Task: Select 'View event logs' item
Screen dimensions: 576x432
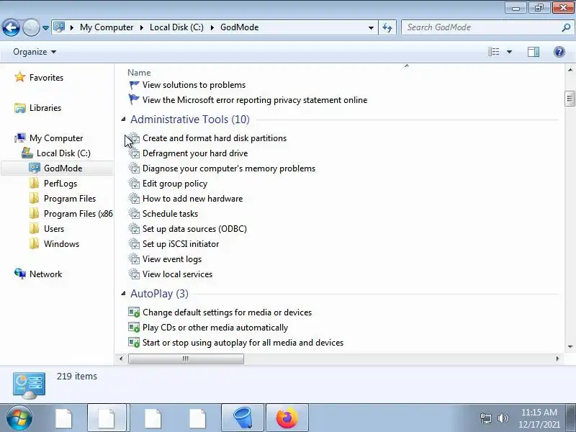Action: click(172, 259)
